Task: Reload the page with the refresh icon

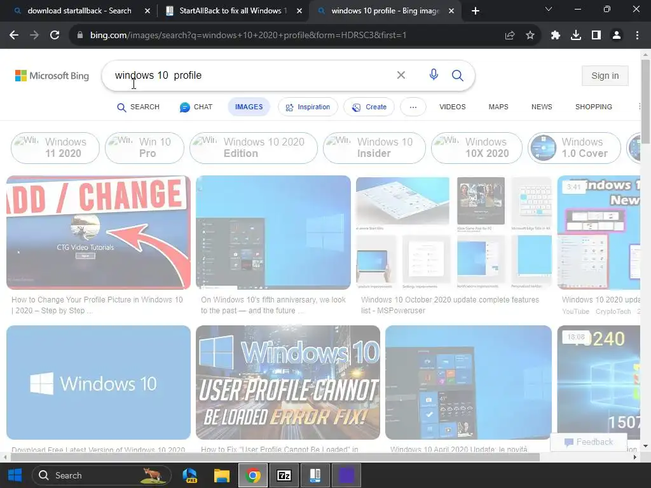Action: [55, 36]
